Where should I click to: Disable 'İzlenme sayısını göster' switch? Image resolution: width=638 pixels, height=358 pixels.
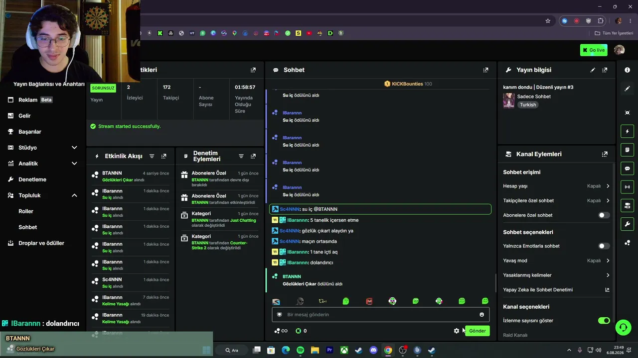click(x=604, y=321)
